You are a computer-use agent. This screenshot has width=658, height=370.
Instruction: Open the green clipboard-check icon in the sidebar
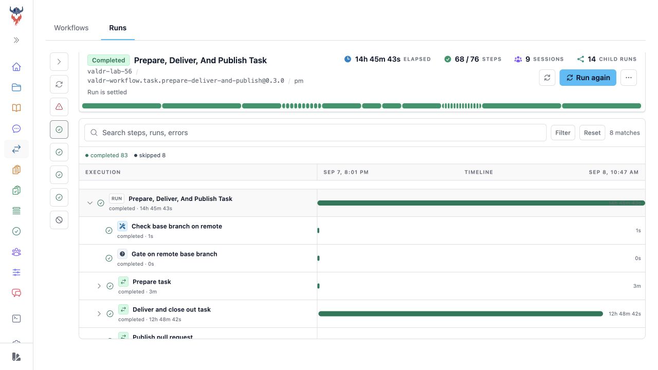click(16, 190)
